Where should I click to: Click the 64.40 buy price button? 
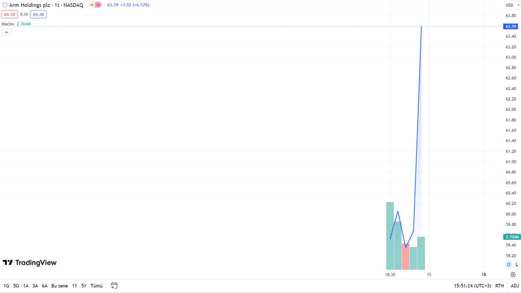(x=38, y=14)
